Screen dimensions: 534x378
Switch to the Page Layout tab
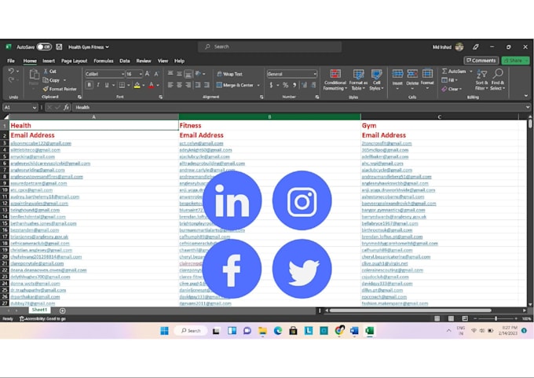click(x=75, y=61)
